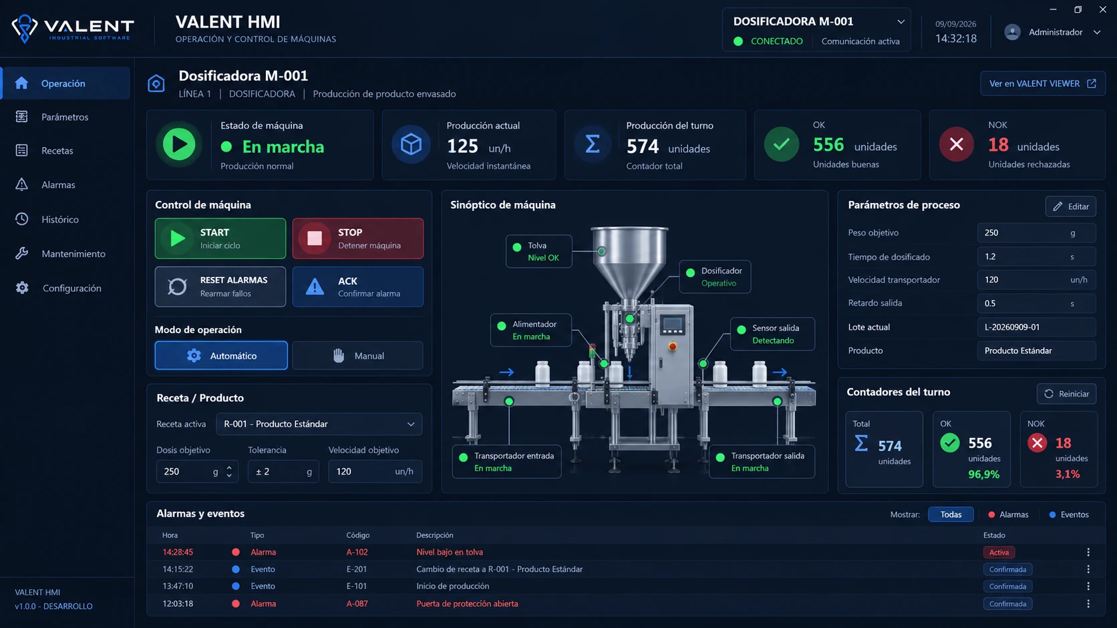
Task: Open the Receta activa dropdown
Action: coord(319,424)
